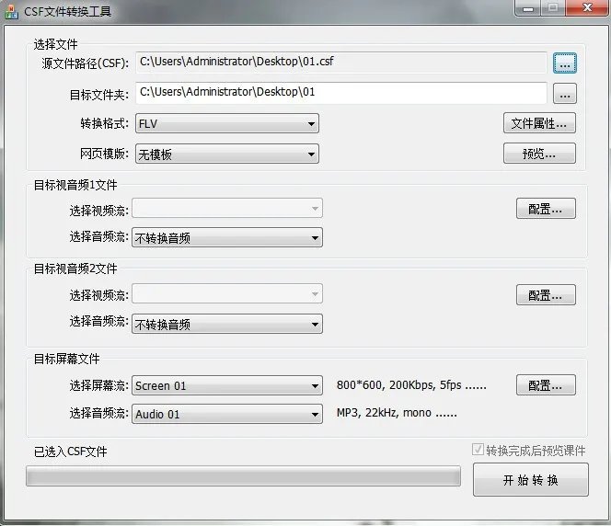Click the 800*600, 200Kbps, 5fps info text
The width and height of the screenshot is (611, 526).
pos(411,385)
